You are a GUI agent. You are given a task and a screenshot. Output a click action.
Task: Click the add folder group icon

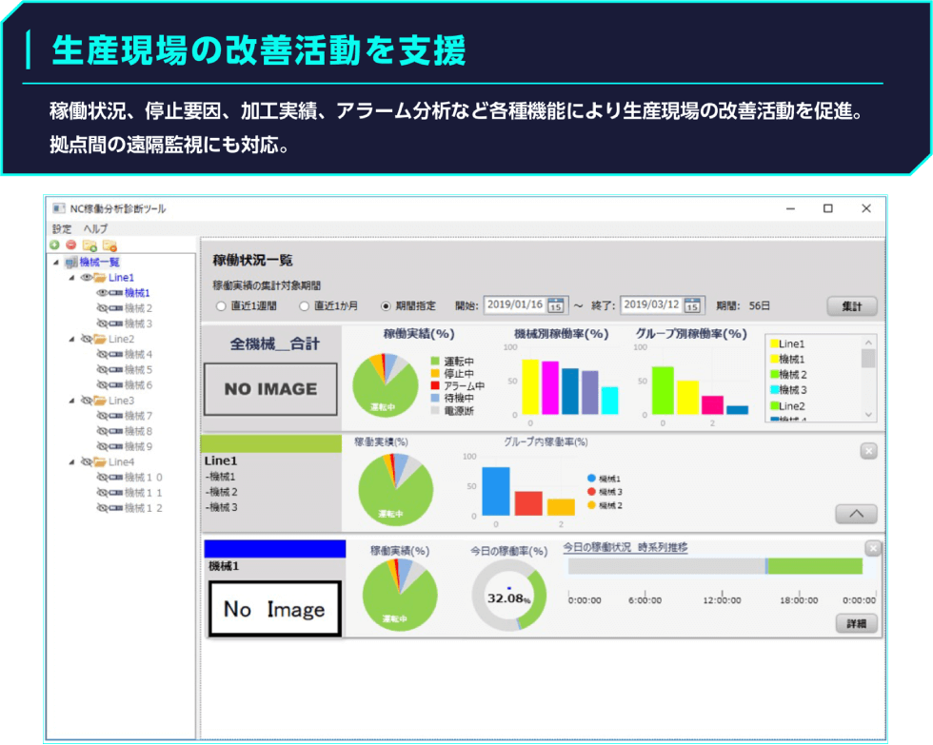pos(89,245)
